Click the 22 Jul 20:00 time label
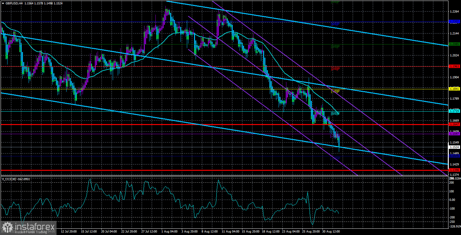This screenshot has width=461, height=235. pyautogui.click(x=129, y=232)
